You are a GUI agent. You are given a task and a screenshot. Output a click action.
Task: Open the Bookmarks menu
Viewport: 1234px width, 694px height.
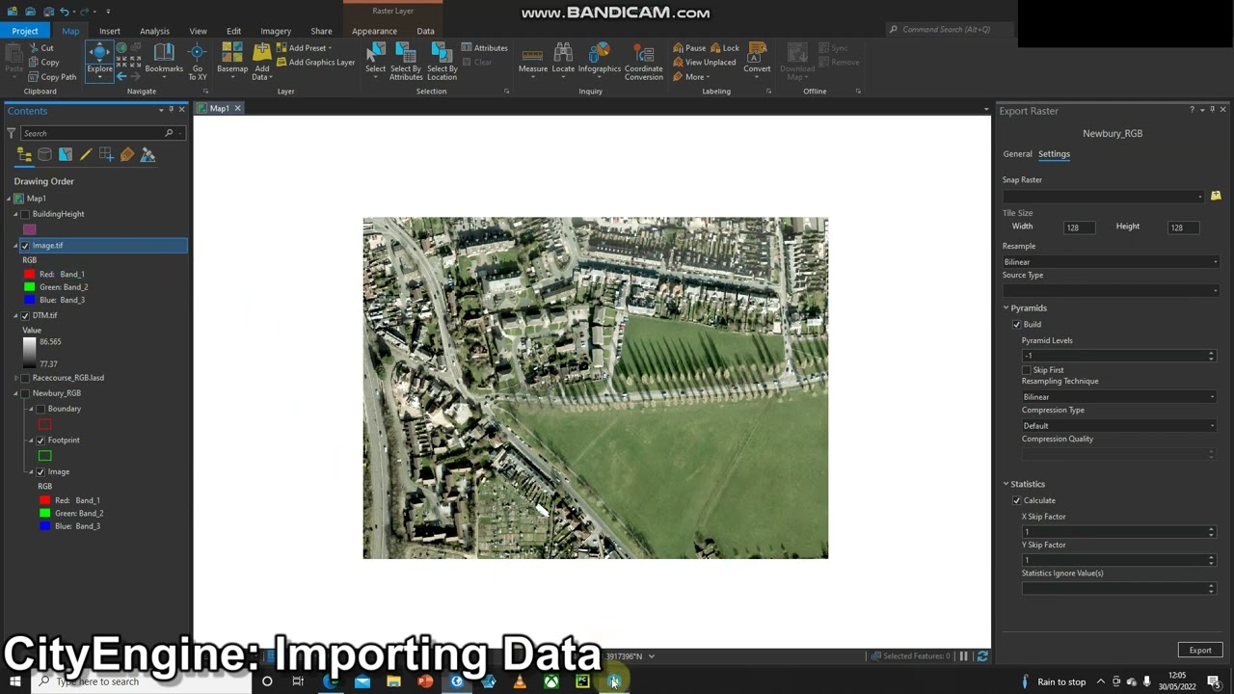(164, 60)
